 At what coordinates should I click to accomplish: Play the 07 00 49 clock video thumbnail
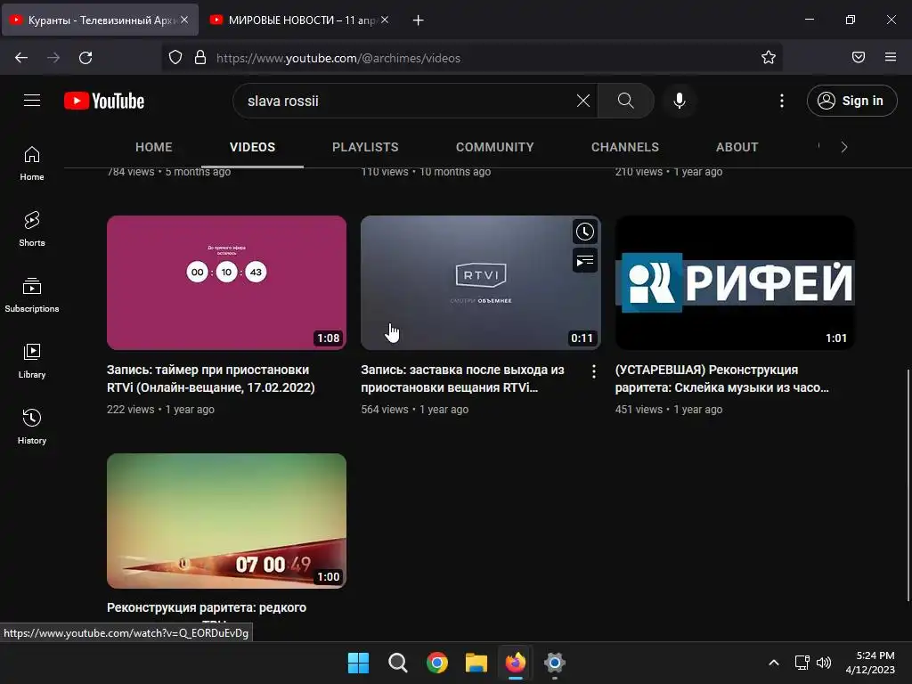point(226,520)
